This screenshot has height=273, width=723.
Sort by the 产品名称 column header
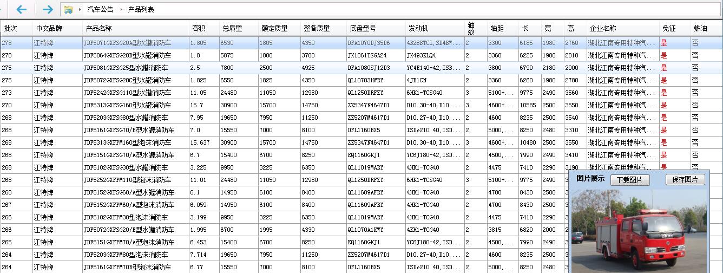click(x=98, y=29)
